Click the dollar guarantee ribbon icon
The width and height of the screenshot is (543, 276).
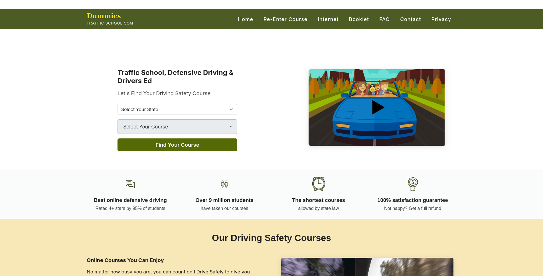(413, 184)
